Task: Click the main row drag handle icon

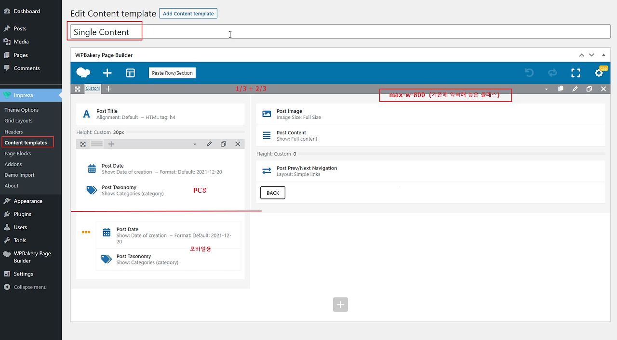Action: [78, 89]
